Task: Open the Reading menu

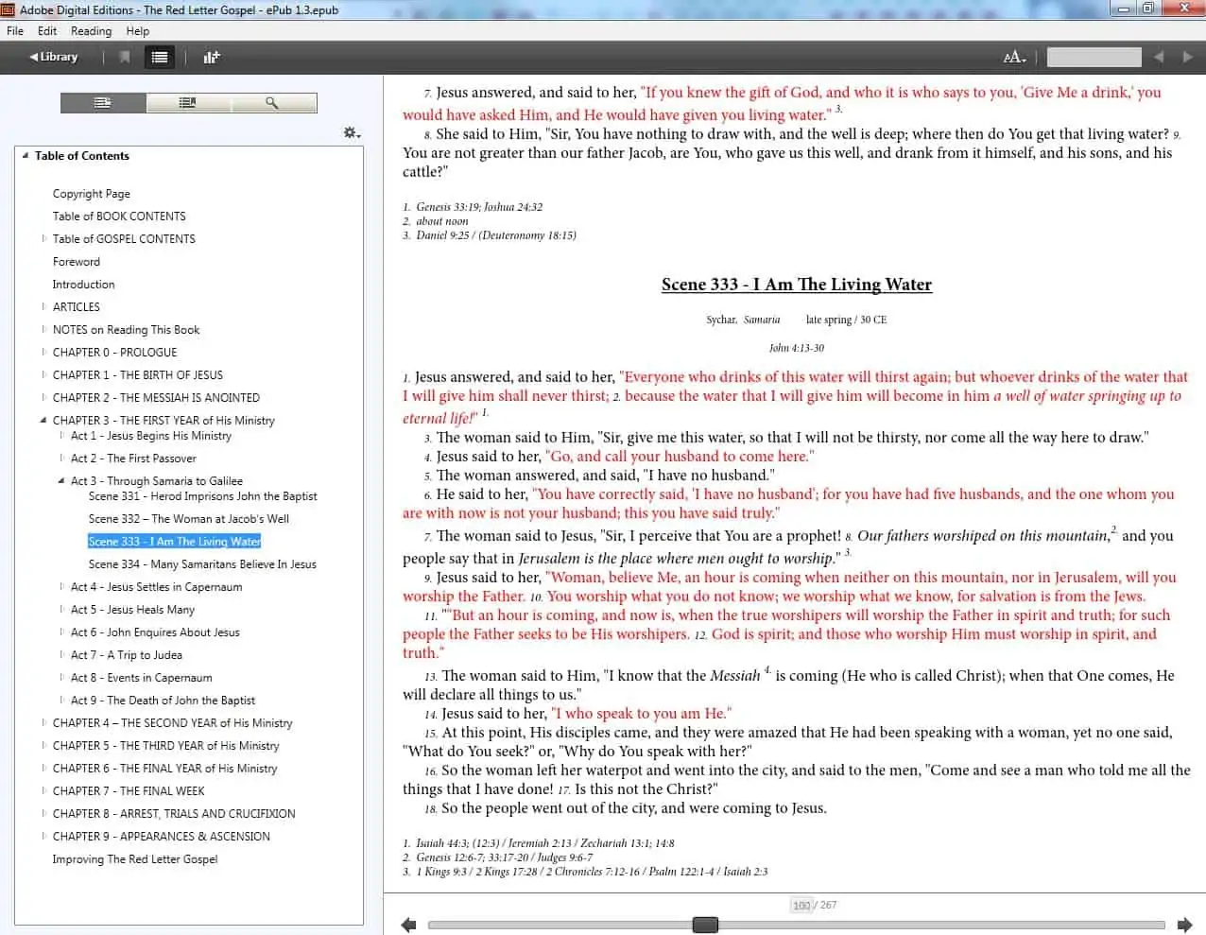Action: [x=91, y=31]
